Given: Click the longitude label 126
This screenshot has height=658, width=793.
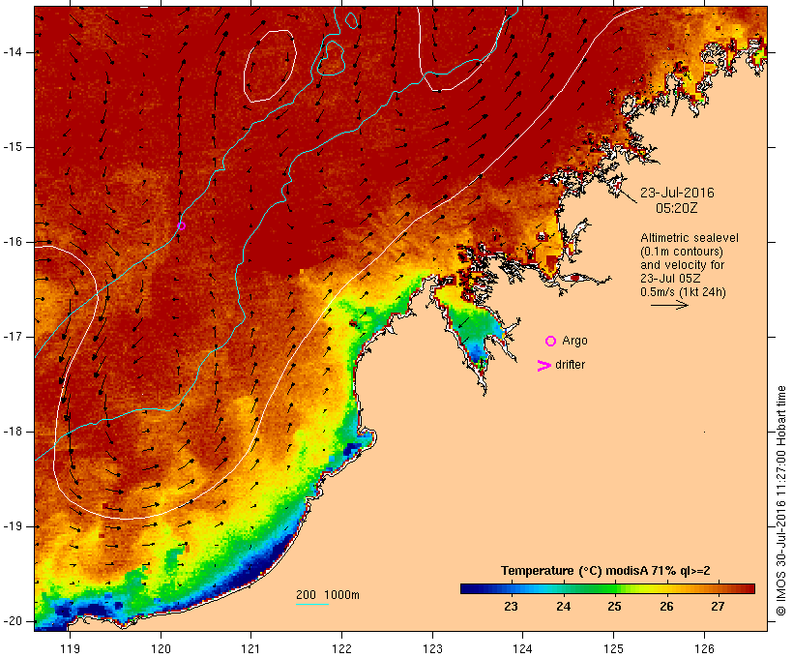Looking at the screenshot, I should tap(704, 649).
